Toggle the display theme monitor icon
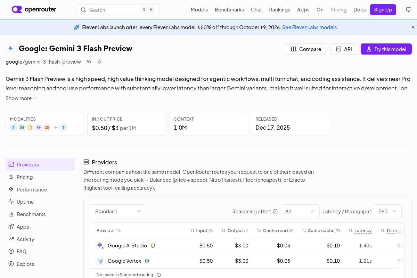This screenshot has width=417, height=278. tap(409, 10)
